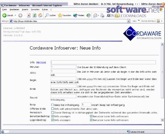Viewport: 165px width, 134px height.
Task: Click the grey Forward arrow button
Action: (20, 16)
